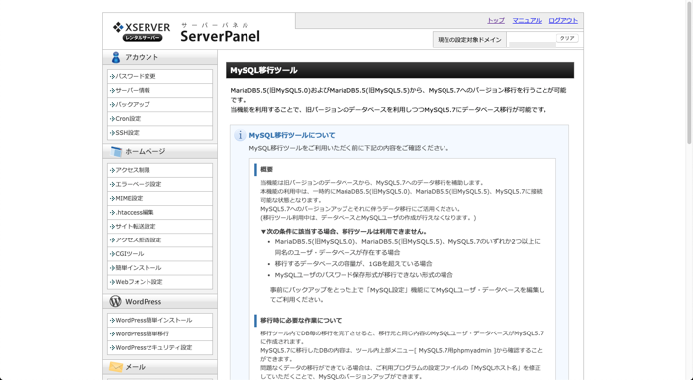
Task: Click the Account person icon
Action: click(x=116, y=57)
